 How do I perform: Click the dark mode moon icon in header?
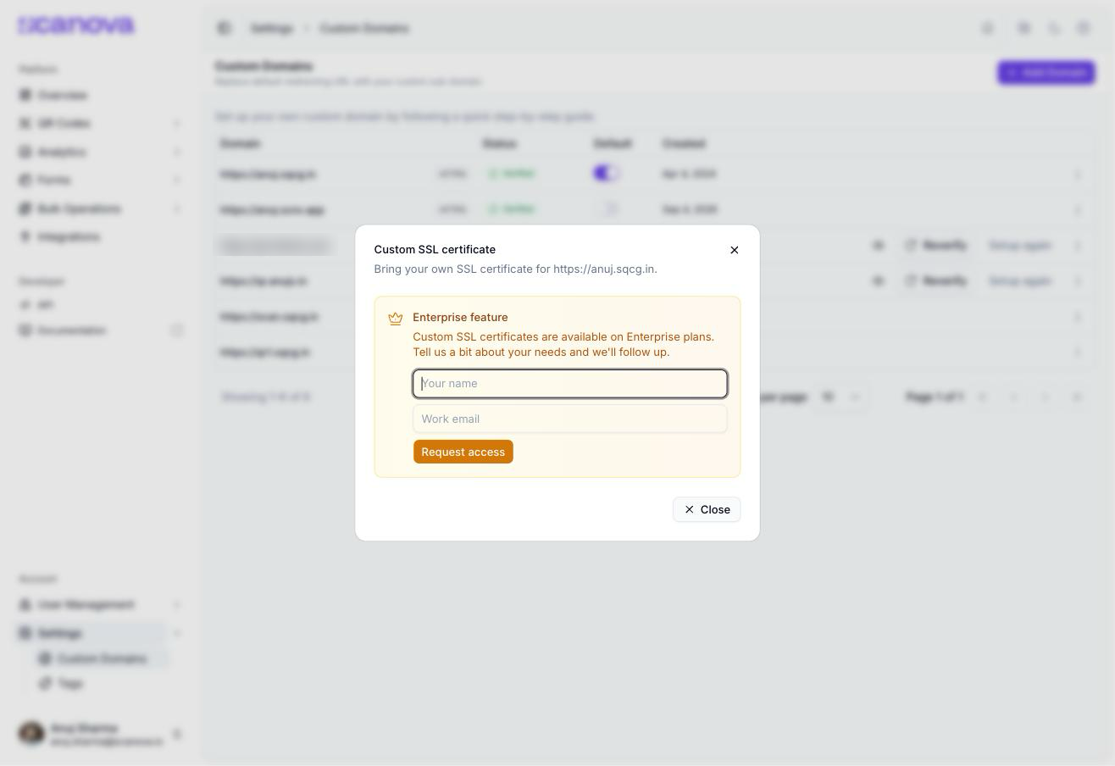point(1054,28)
